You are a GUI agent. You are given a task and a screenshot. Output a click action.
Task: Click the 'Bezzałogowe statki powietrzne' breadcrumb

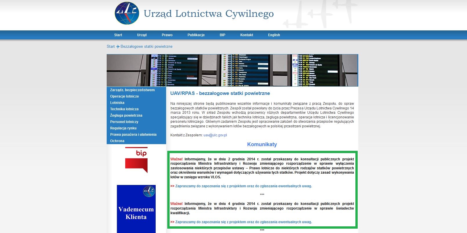point(146,46)
